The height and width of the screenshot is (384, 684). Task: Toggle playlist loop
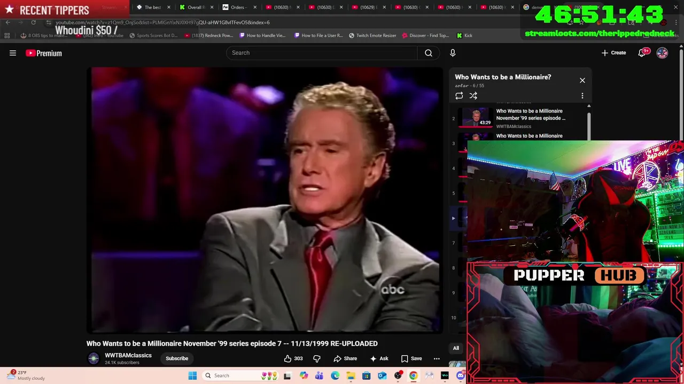(x=459, y=96)
